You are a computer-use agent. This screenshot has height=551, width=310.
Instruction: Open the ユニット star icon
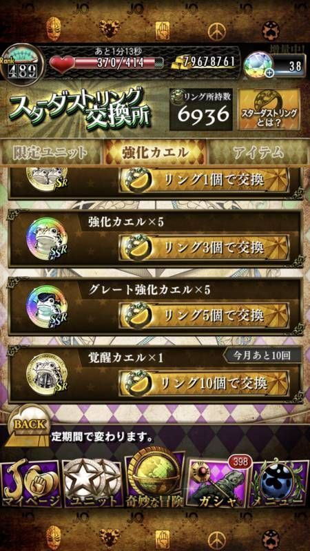pos(92,485)
